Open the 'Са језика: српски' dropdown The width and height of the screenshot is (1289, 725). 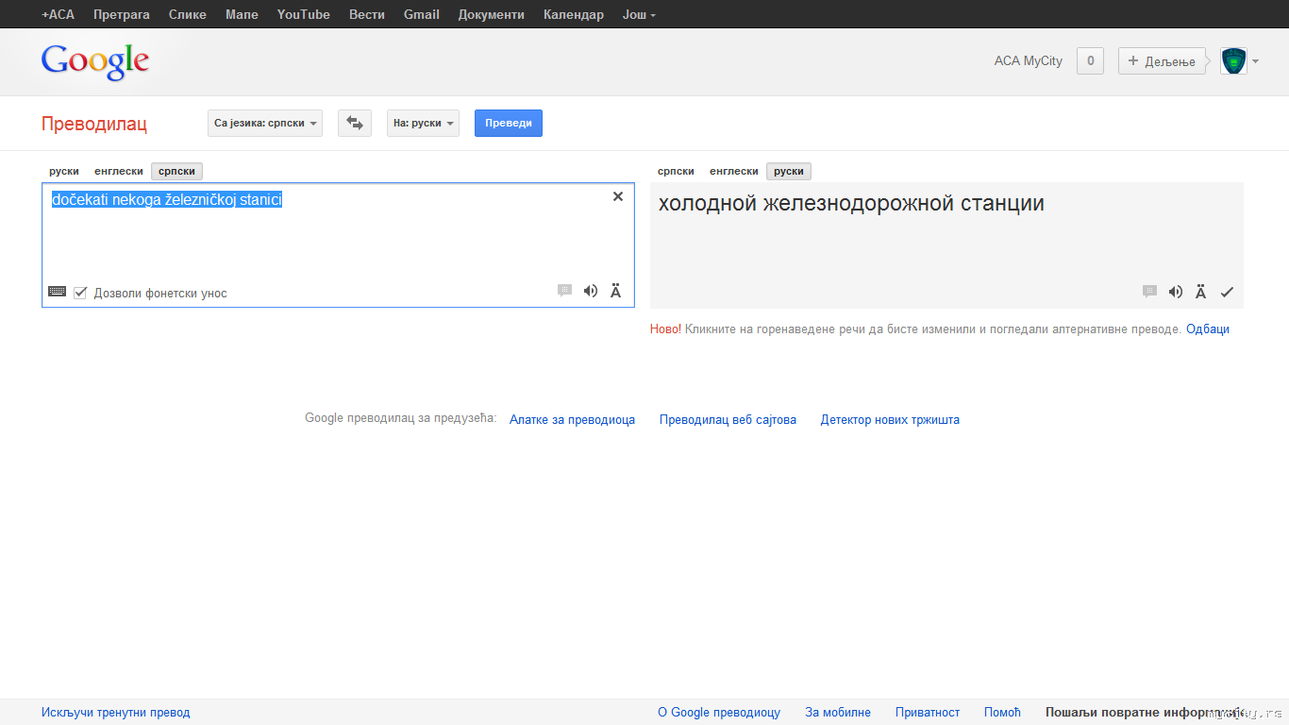pos(265,123)
